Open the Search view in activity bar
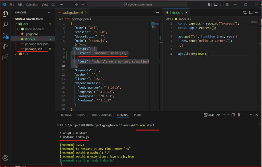262x167 pixels. click(5, 25)
